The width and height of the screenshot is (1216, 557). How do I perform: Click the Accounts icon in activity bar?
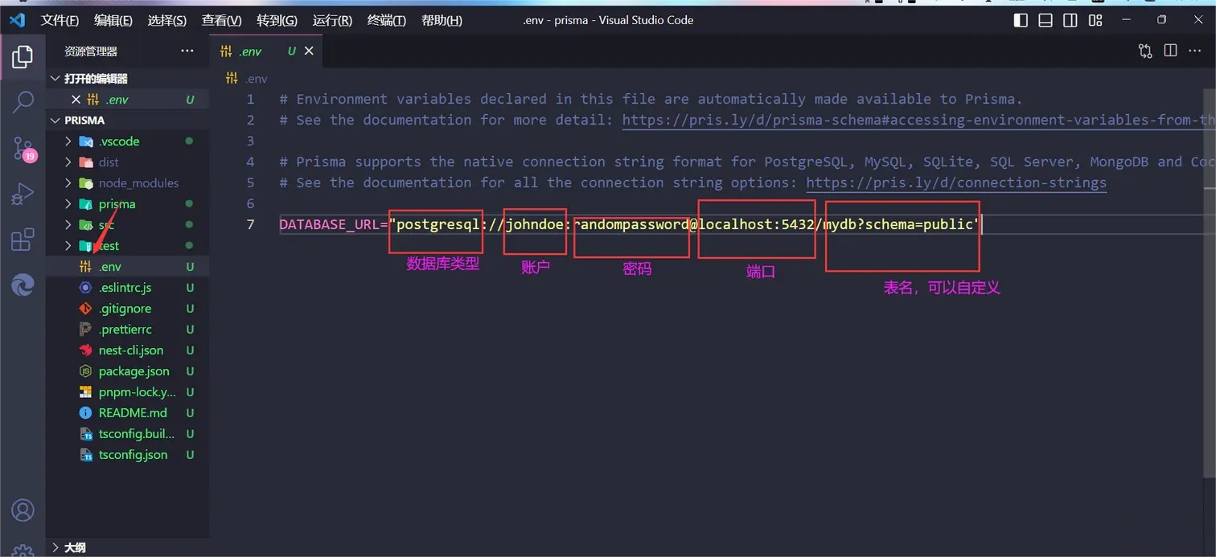tap(23, 510)
